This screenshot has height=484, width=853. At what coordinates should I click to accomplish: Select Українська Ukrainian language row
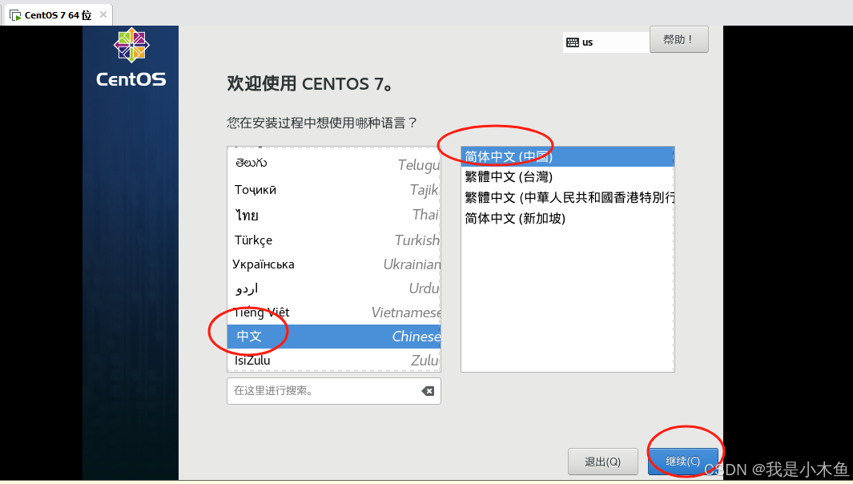tap(334, 264)
